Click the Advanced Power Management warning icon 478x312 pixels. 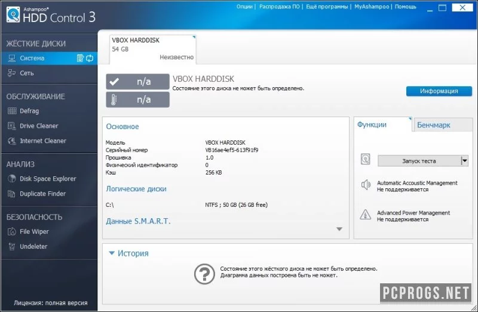click(365, 215)
